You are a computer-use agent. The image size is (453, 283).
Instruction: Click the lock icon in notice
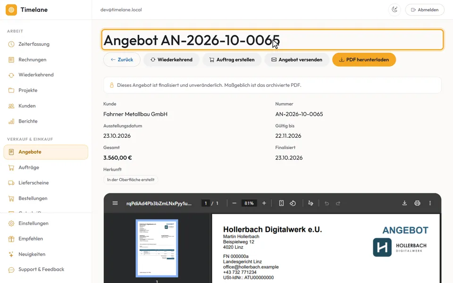tap(111, 85)
